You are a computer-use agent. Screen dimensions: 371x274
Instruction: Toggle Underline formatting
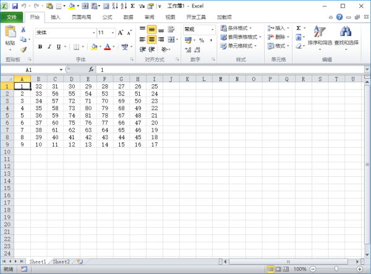pyautogui.click(x=58, y=46)
